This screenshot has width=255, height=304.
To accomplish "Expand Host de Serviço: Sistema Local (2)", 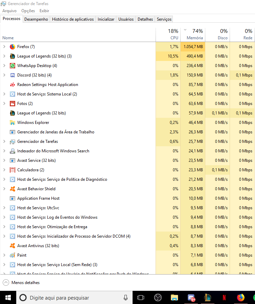I will [4, 94].
